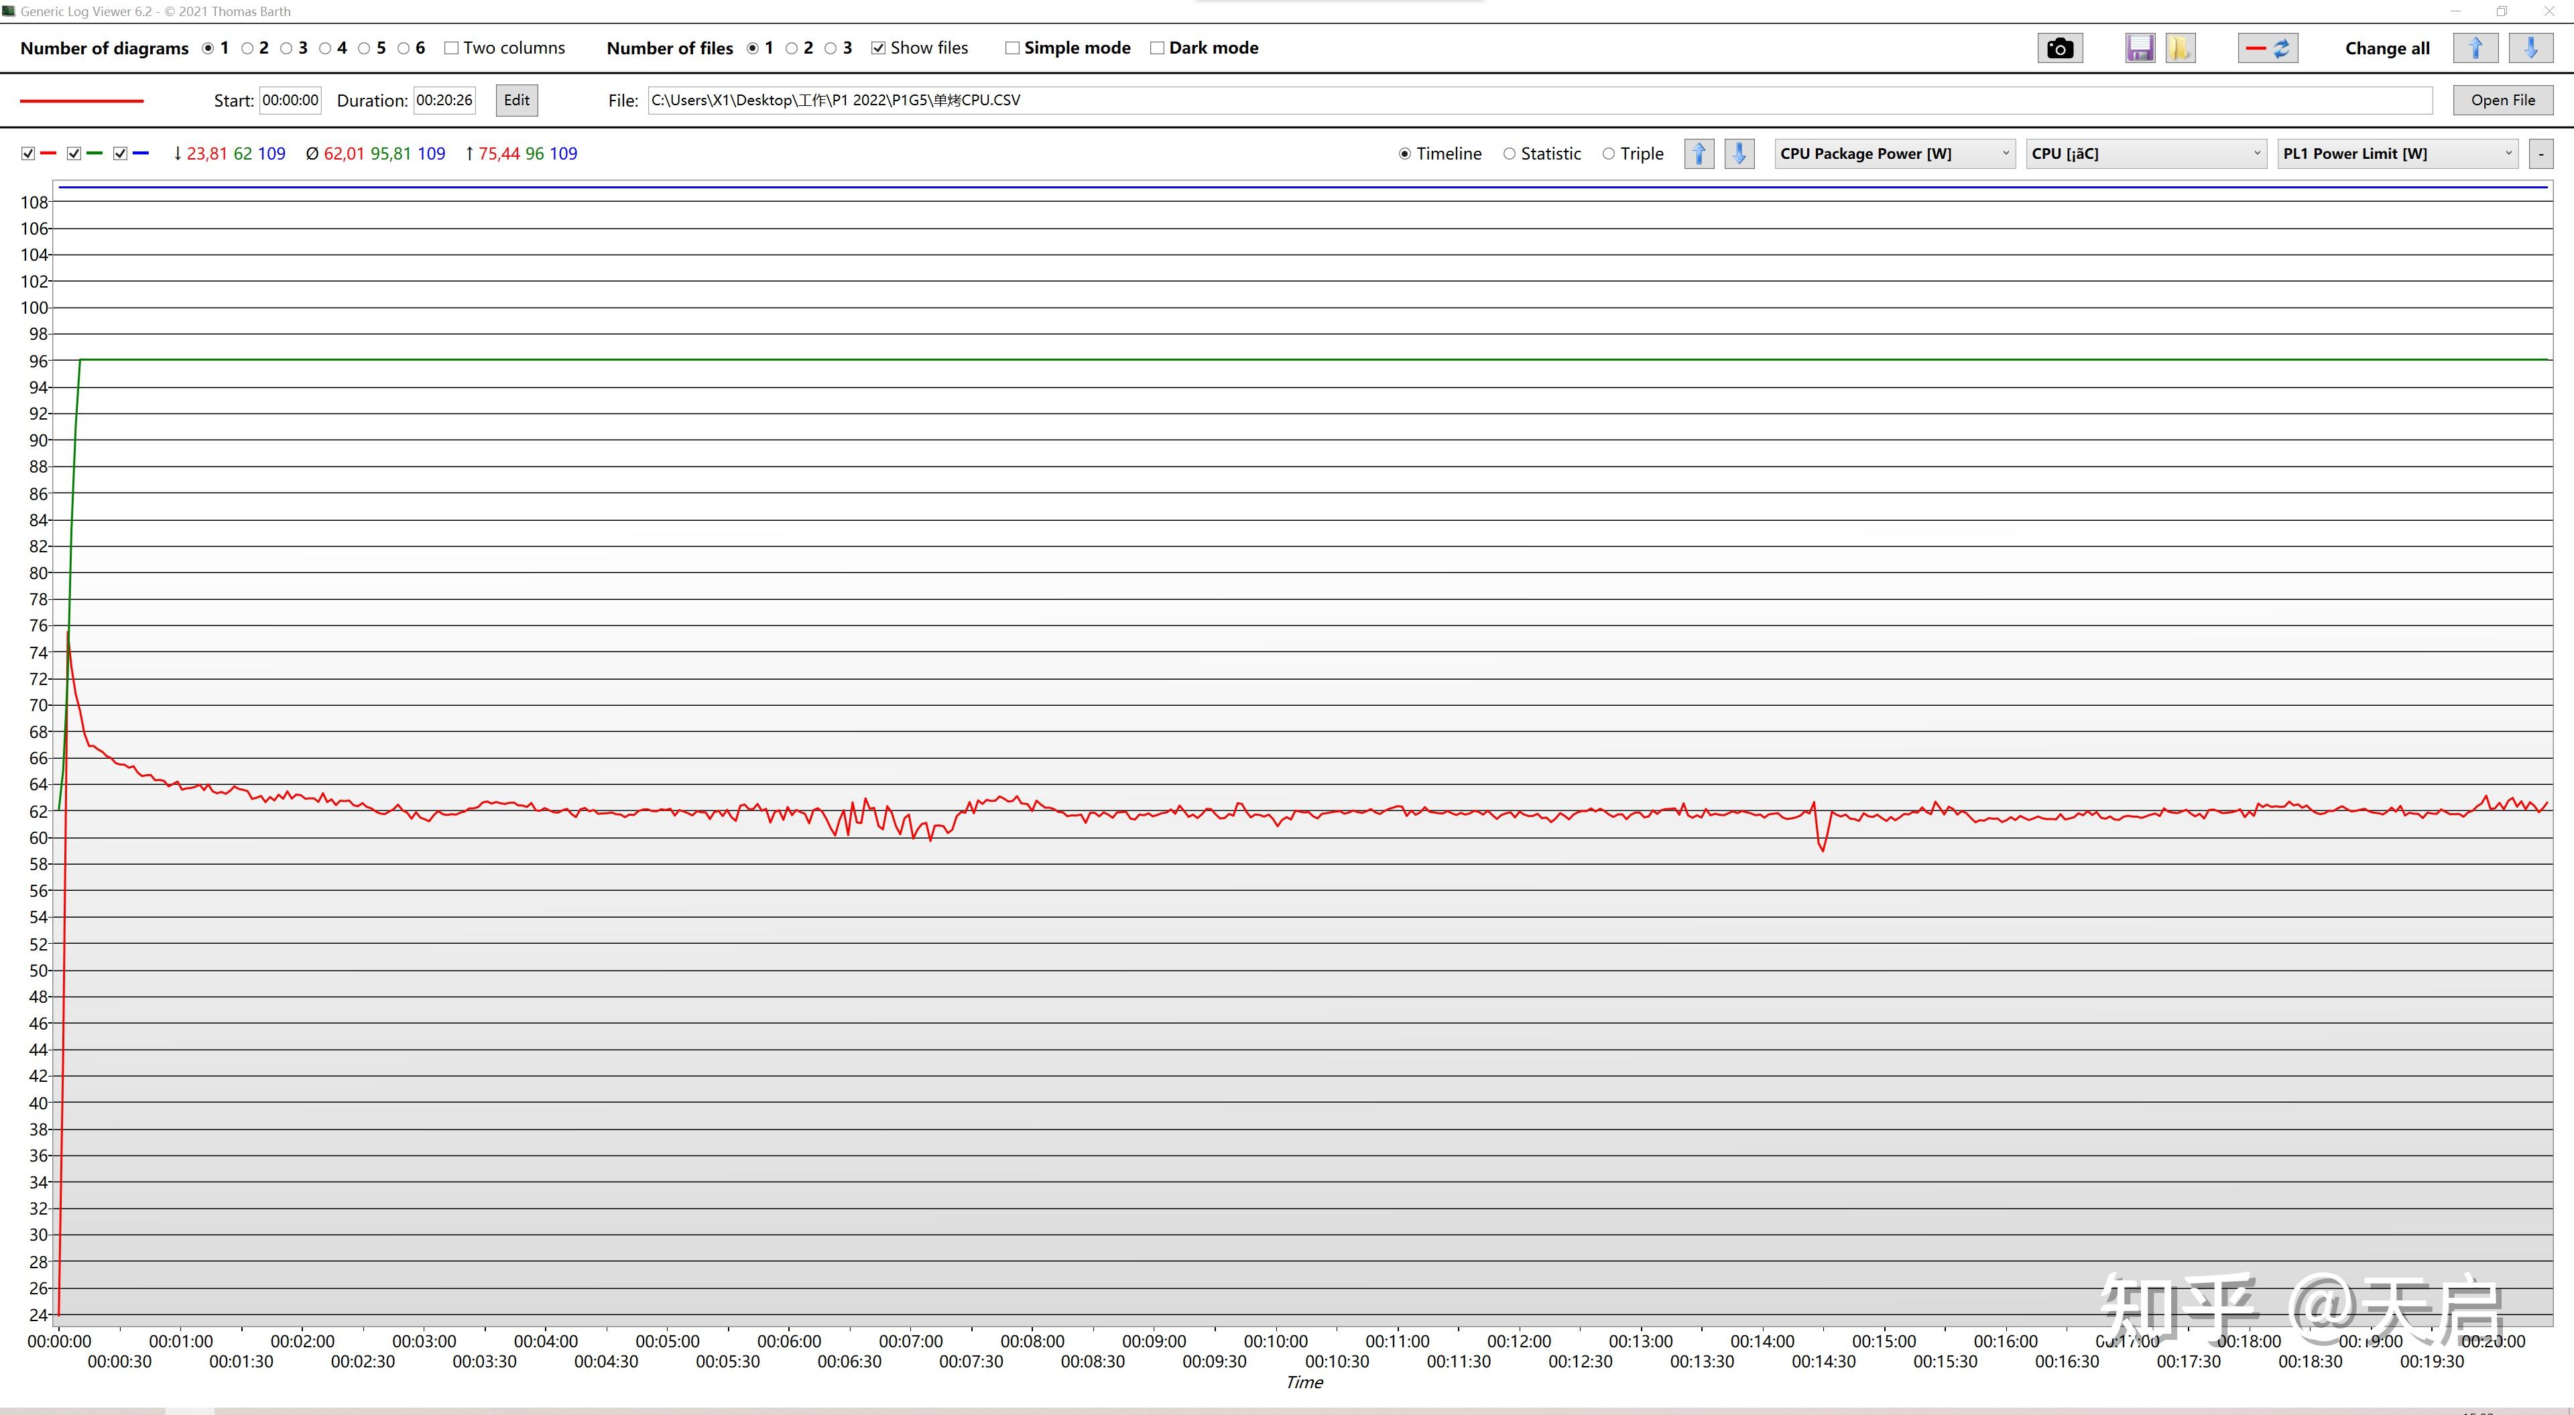Click the Duration time field
This screenshot has width=2574, height=1415.
(444, 100)
